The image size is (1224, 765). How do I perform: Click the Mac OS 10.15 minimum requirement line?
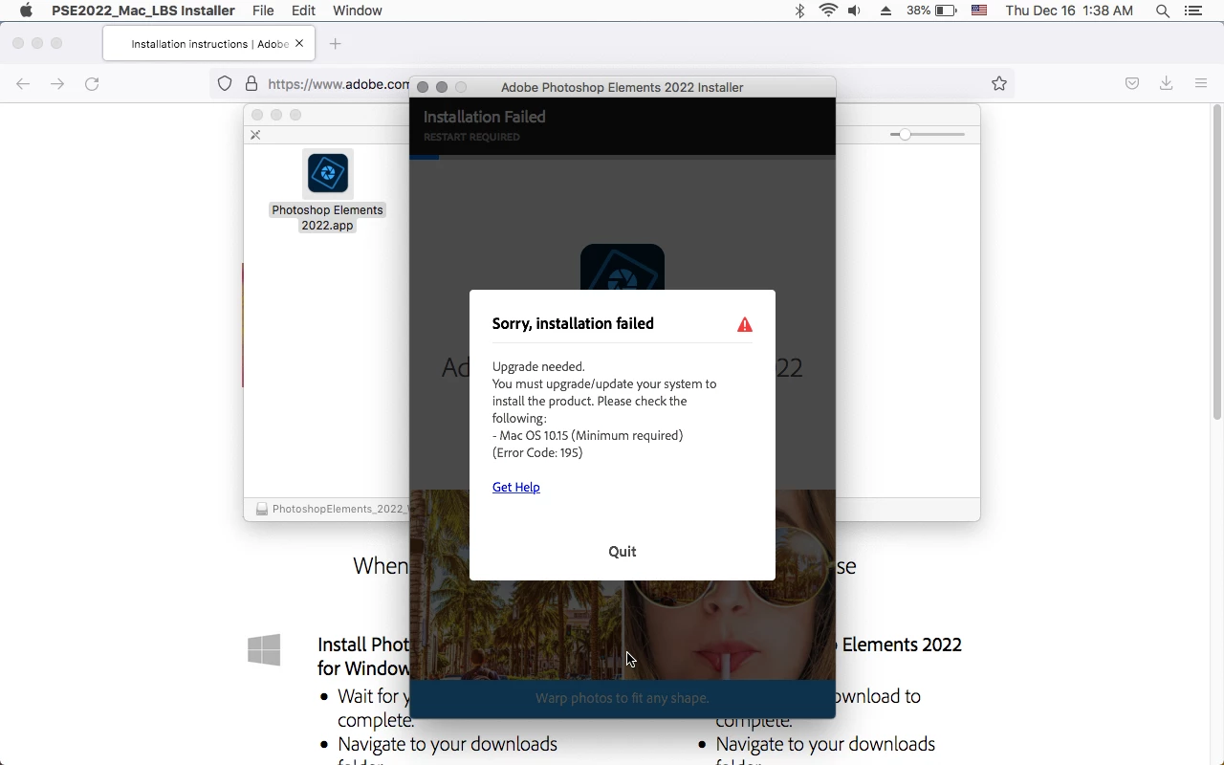point(588,435)
